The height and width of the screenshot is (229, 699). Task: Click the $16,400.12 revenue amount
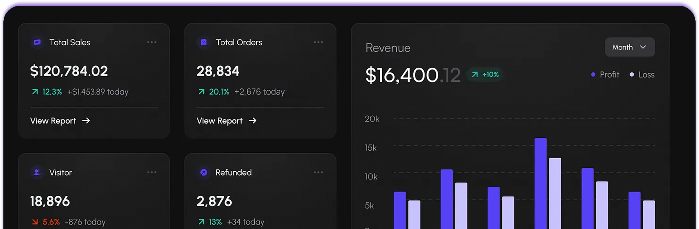tap(413, 75)
